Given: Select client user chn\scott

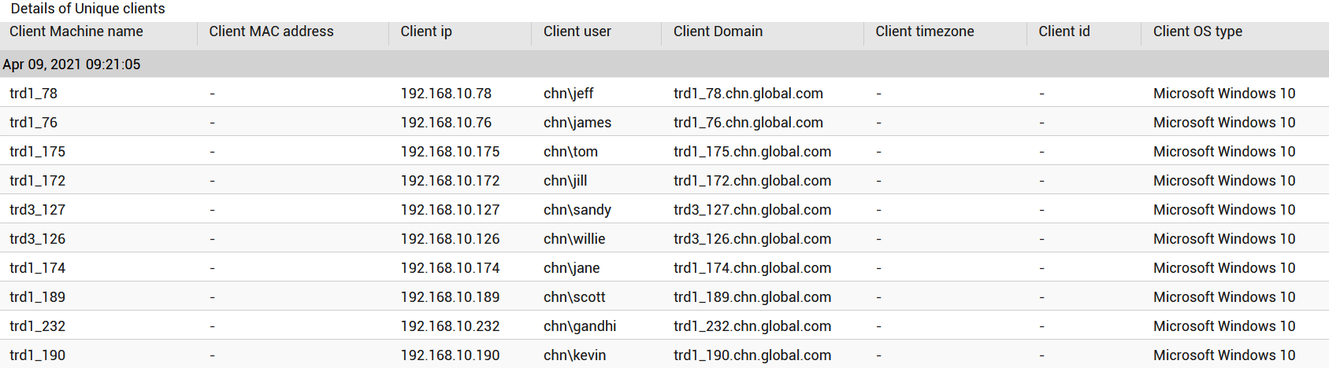Looking at the screenshot, I should coord(574,297).
